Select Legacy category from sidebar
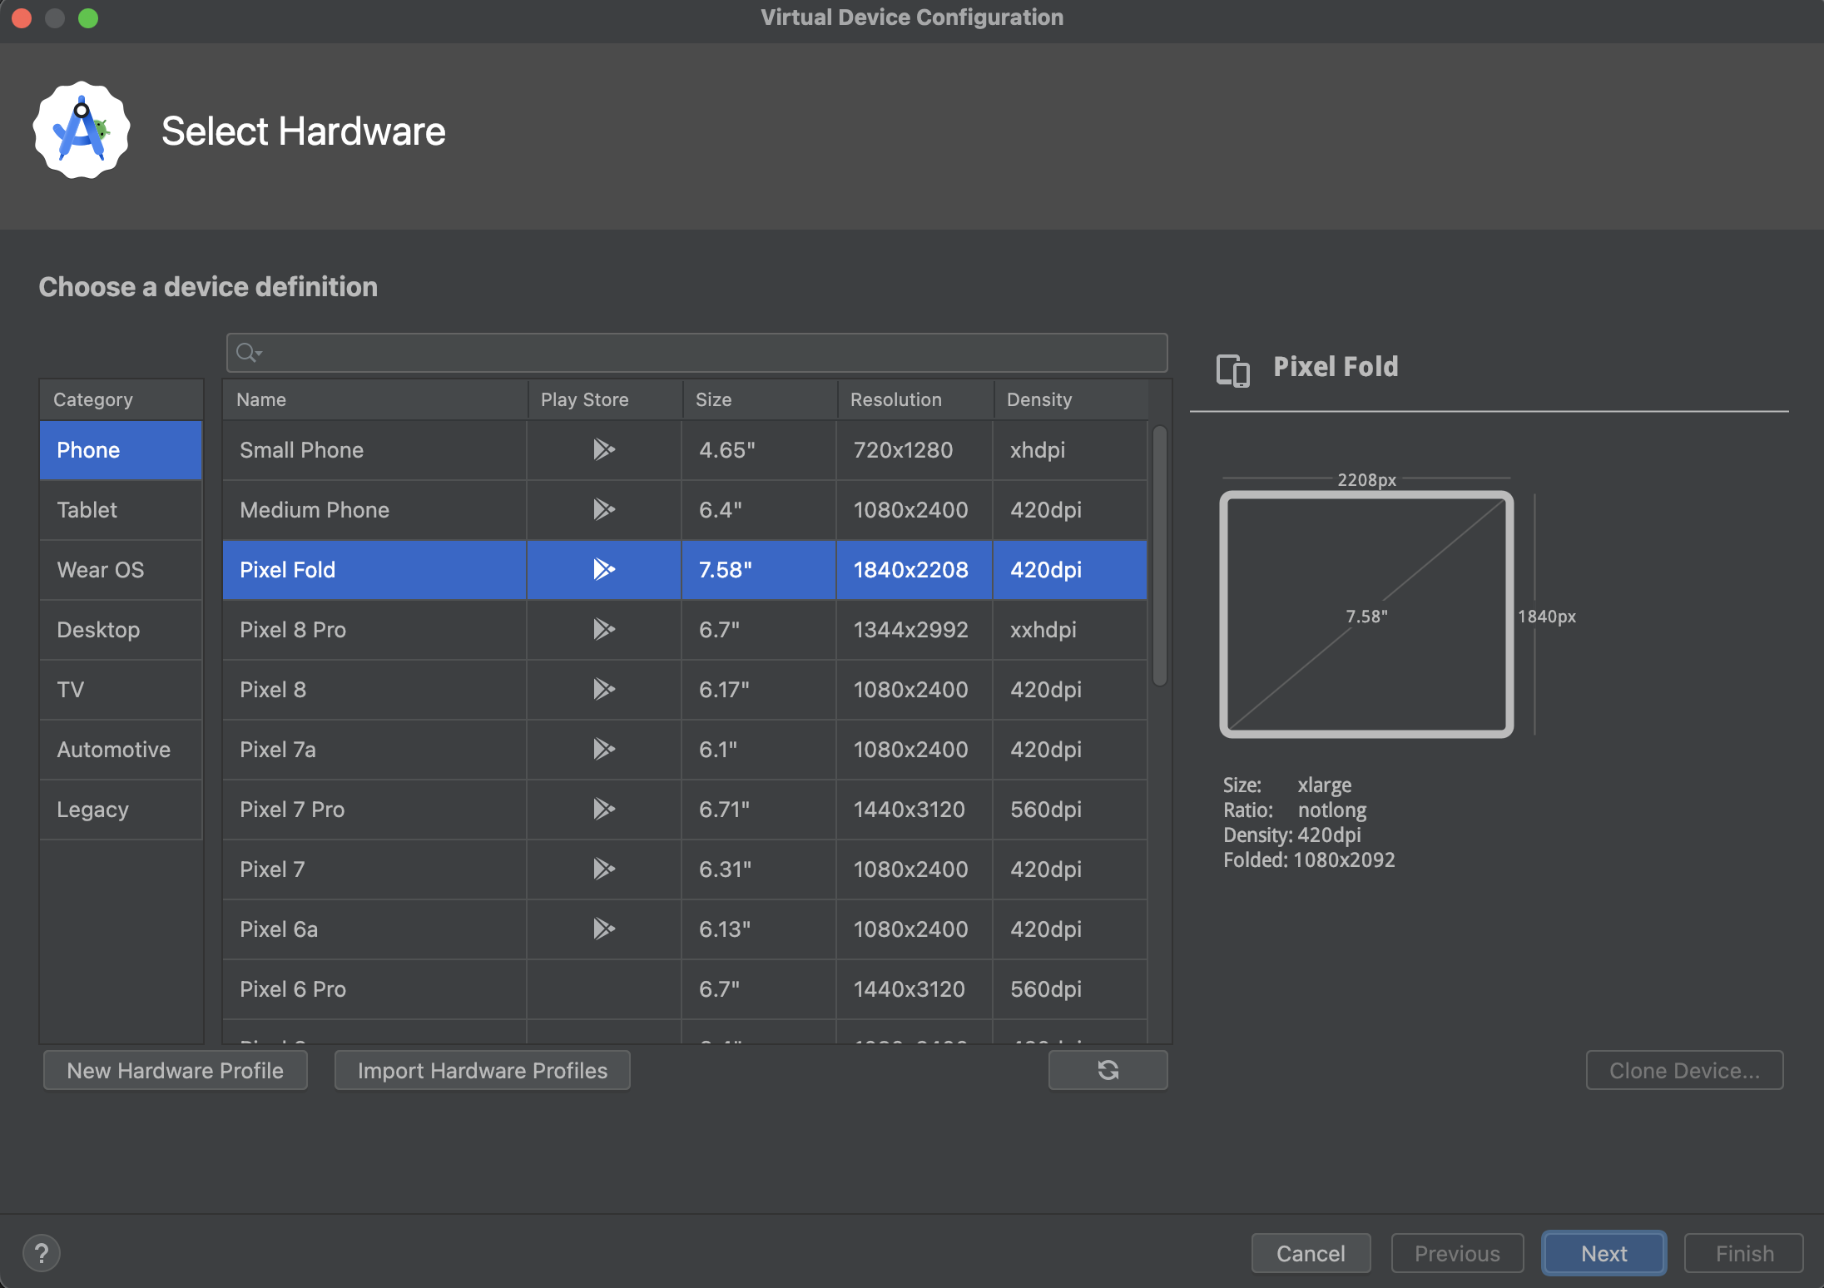The image size is (1824, 1288). (x=92, y=807)
